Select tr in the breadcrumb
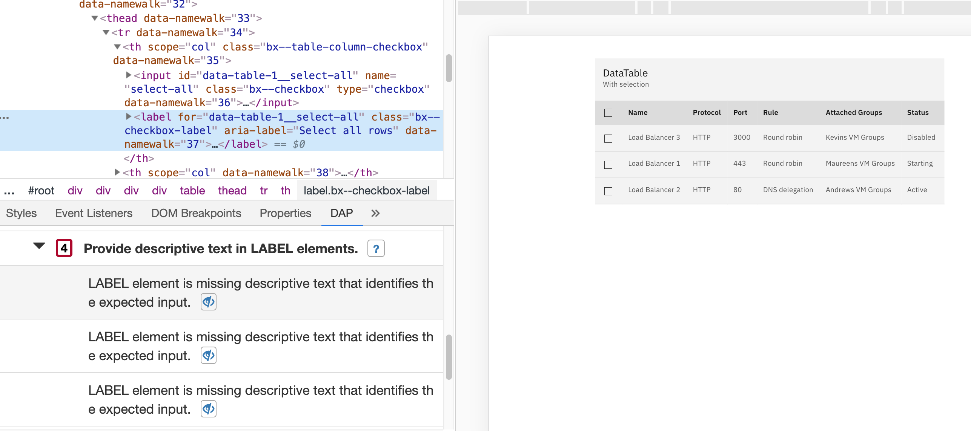The width and height of the screenshot is (971, 431). tap(264, 191)
